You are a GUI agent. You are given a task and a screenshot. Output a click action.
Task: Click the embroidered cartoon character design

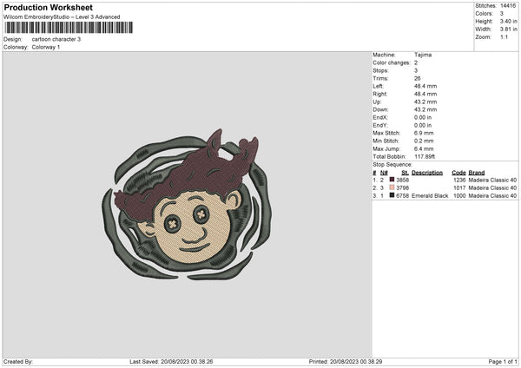click(x=187, y=205)
